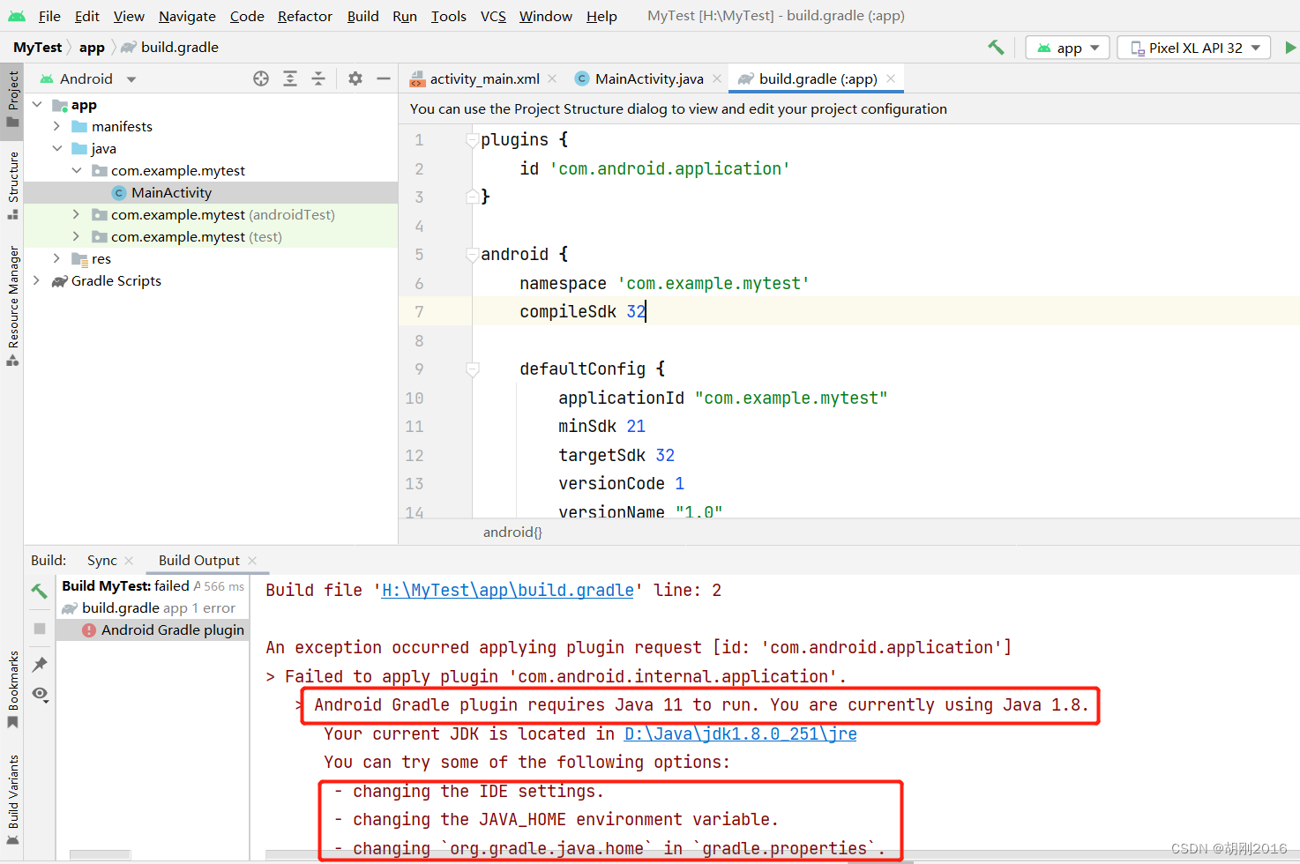Collapse the java folder
1300x864 pixels.
click(56, 148)
